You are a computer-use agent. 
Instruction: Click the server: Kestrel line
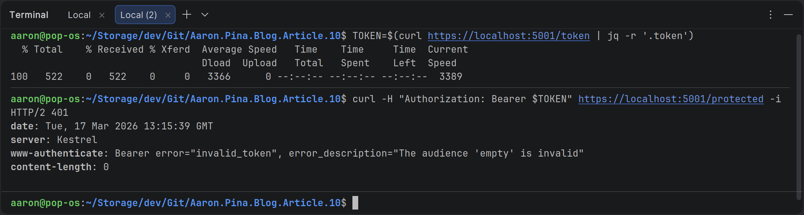point(54,140)
